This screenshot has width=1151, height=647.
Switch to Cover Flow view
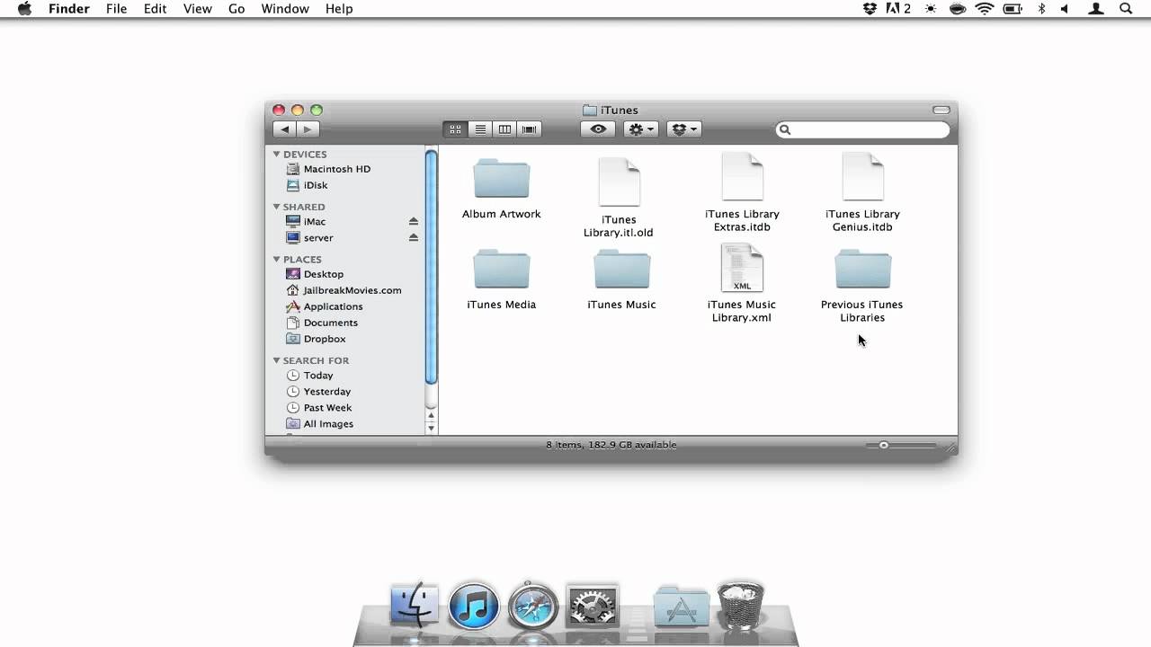pos(530,129)
